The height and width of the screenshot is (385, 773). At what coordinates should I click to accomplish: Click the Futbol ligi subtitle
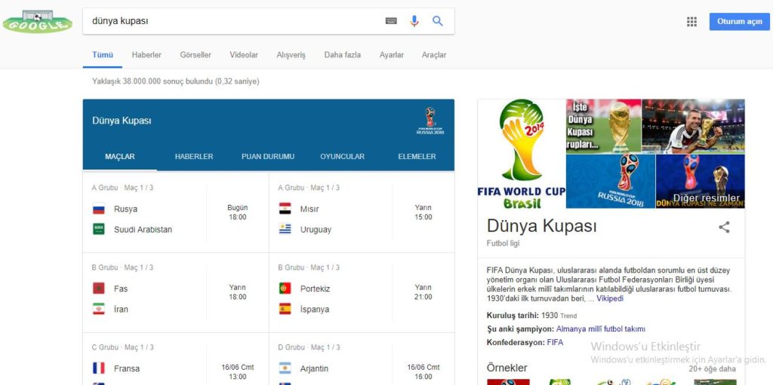coord(504,243)
